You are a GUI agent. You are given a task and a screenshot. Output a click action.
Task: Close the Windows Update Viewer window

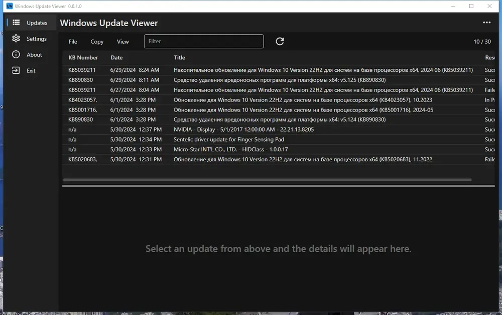(x=489, y=6)
